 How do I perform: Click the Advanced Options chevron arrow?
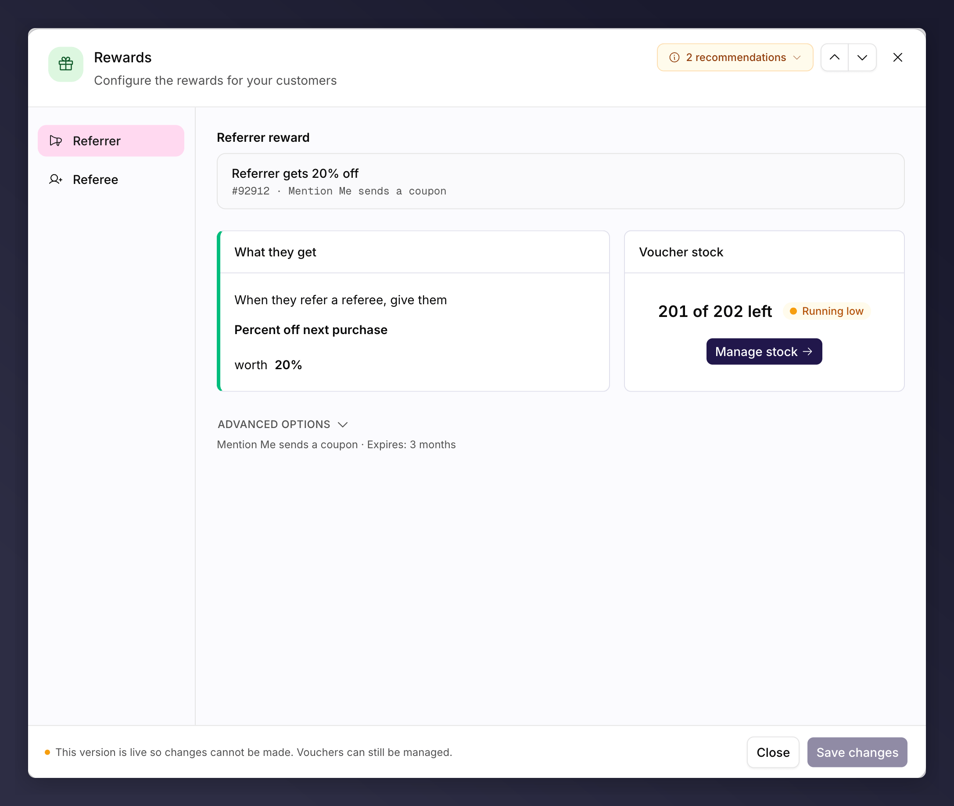(343, 425)
